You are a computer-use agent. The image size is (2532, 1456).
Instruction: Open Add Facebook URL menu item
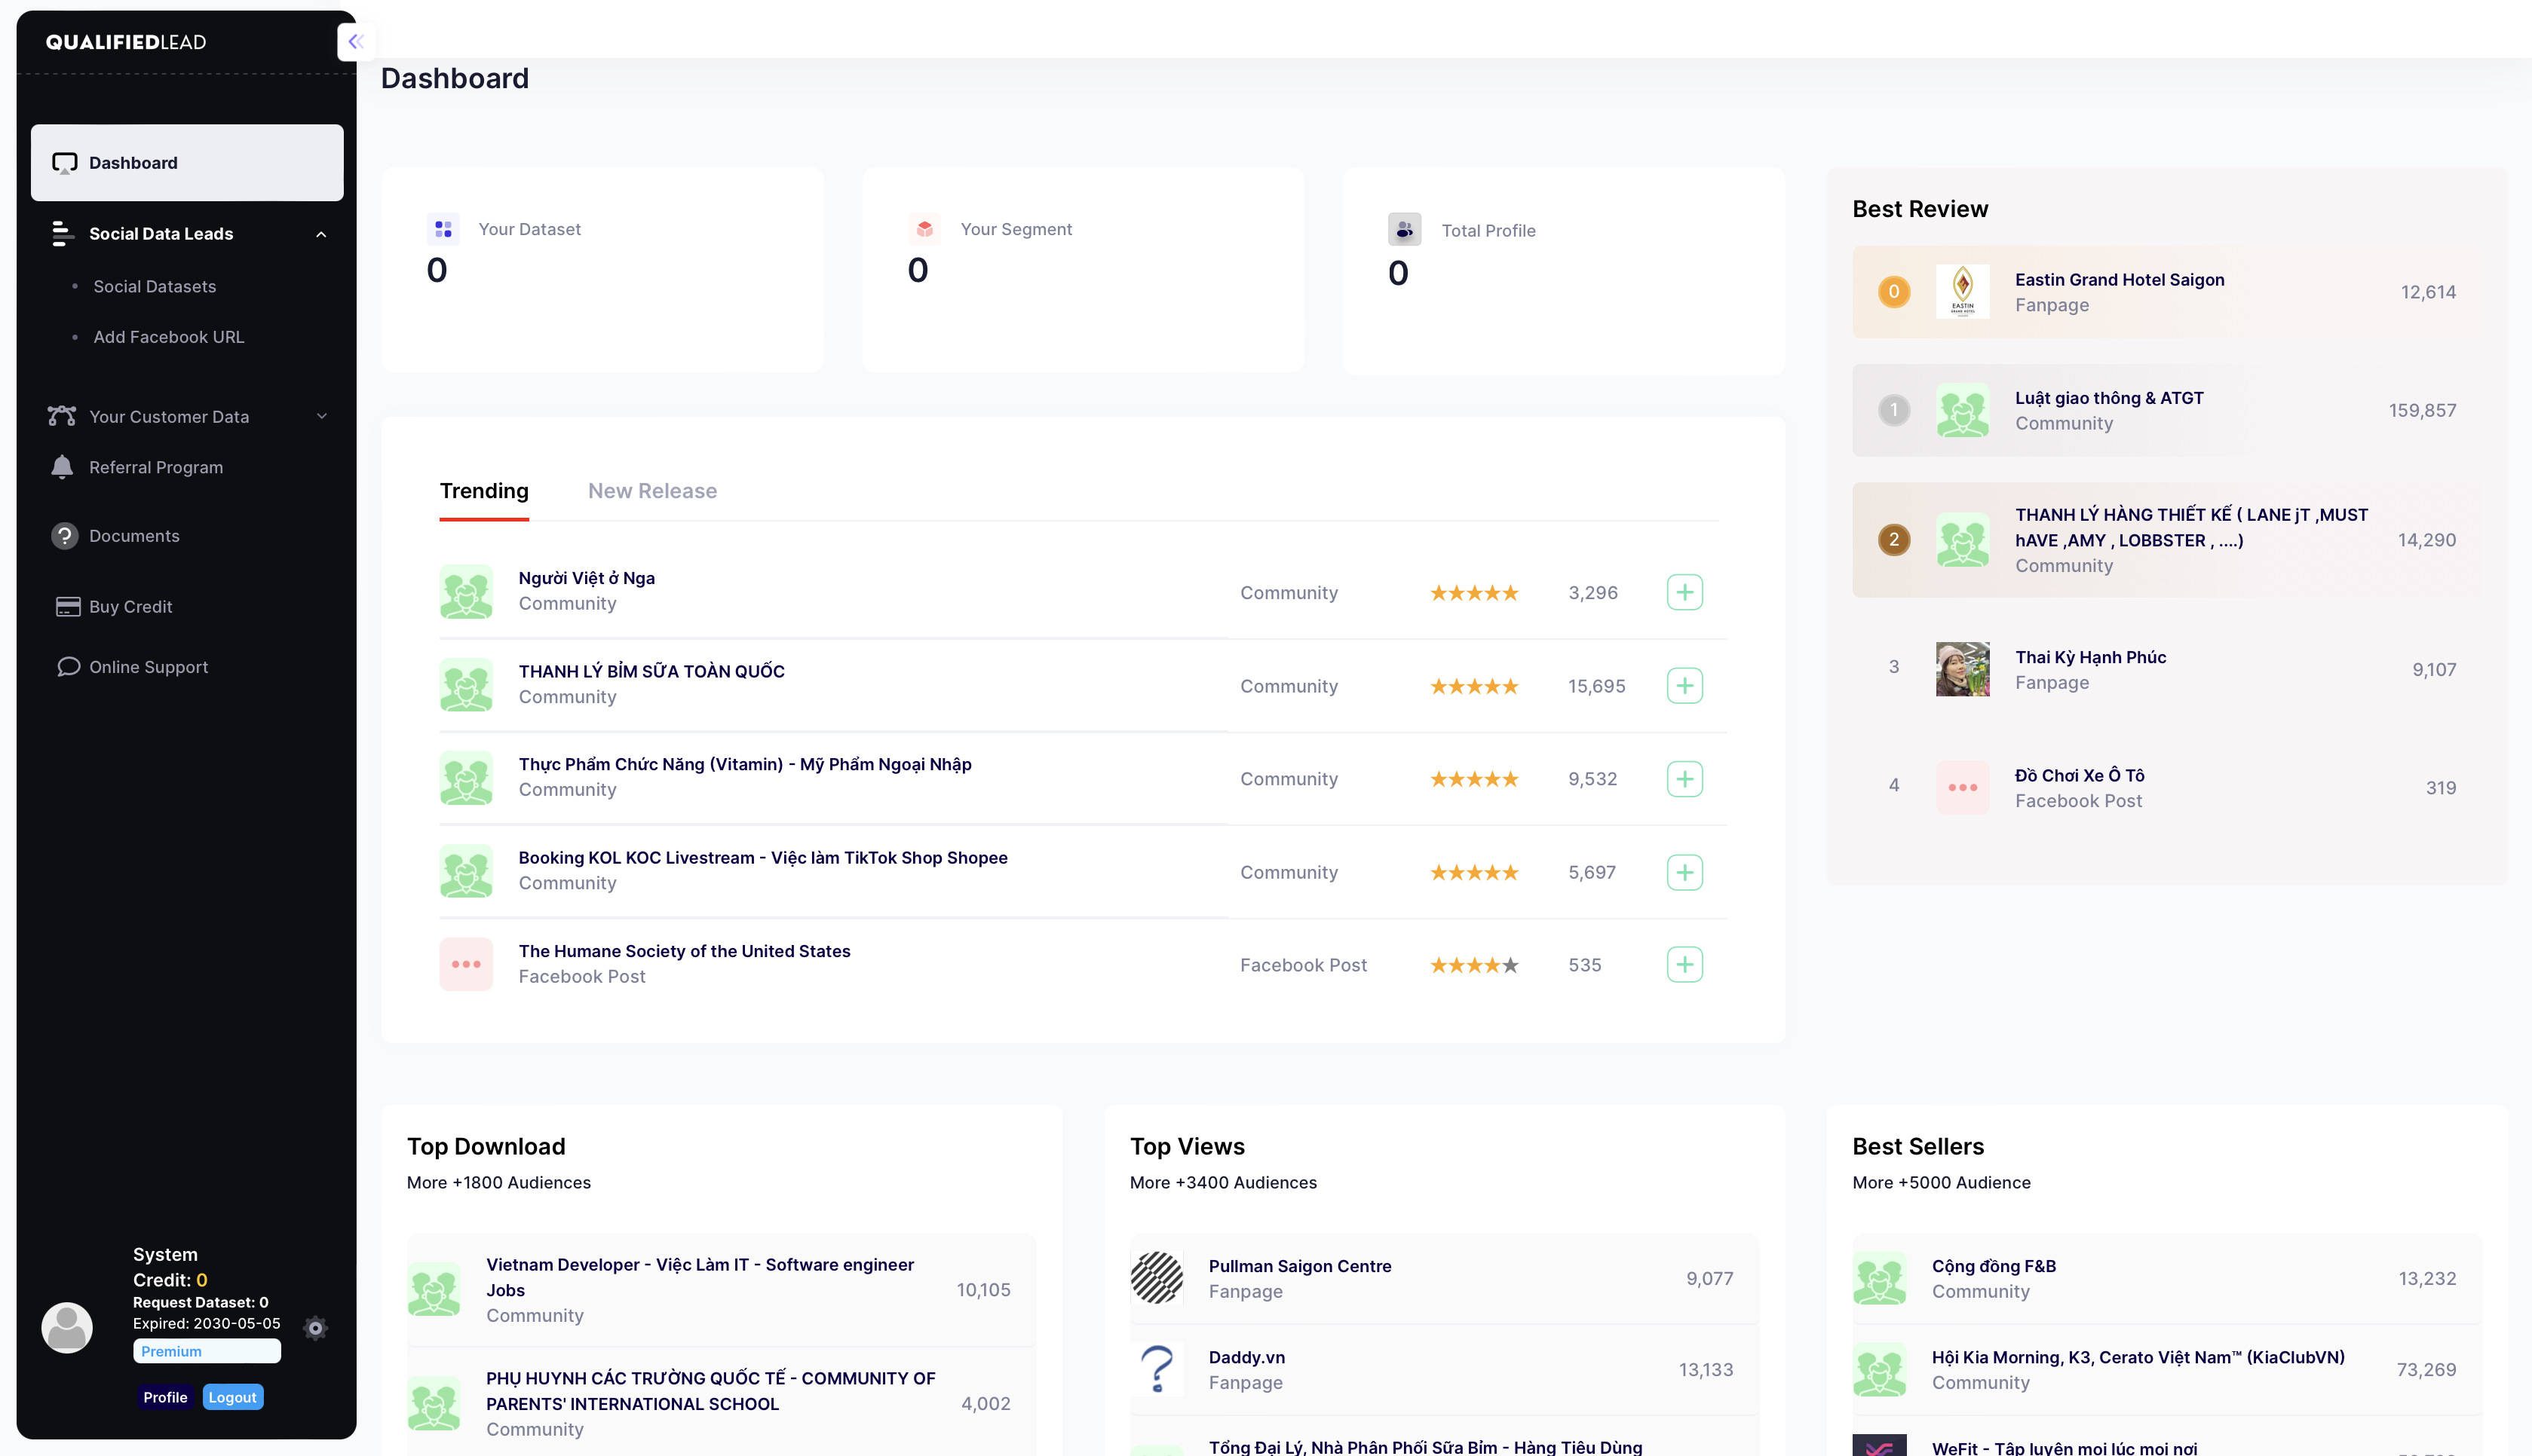tap(168, 337)
